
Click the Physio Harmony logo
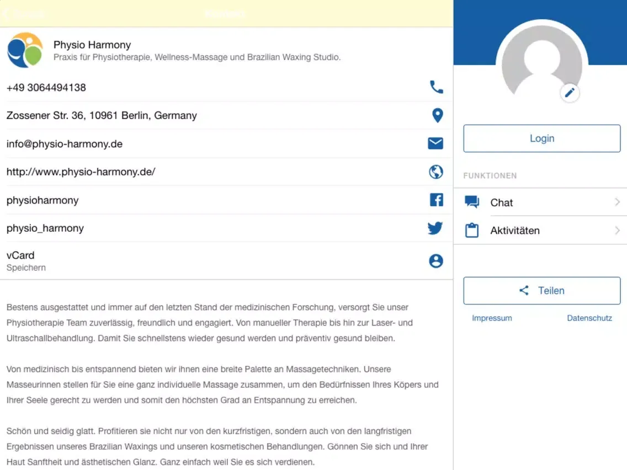25,50
